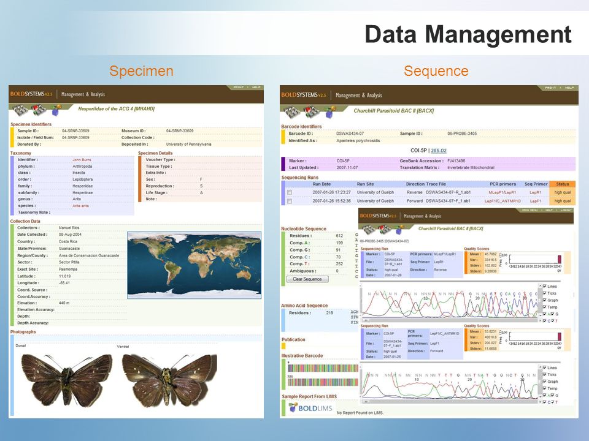
Task: Open the Arita arita species link
Action: tap(81, 206)
